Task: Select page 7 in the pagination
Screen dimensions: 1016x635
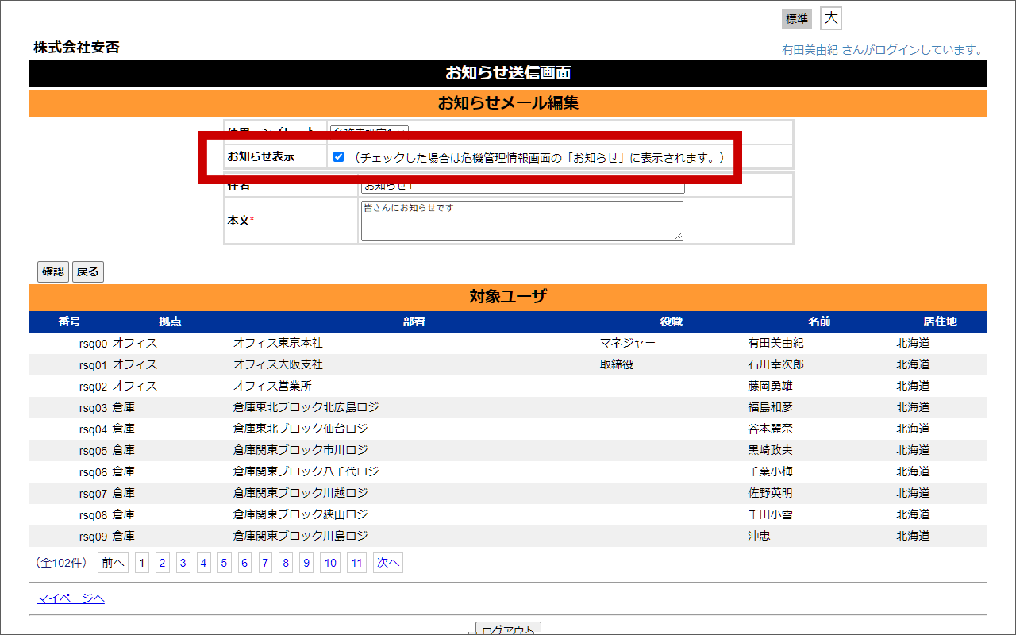Action: [265, 562]
